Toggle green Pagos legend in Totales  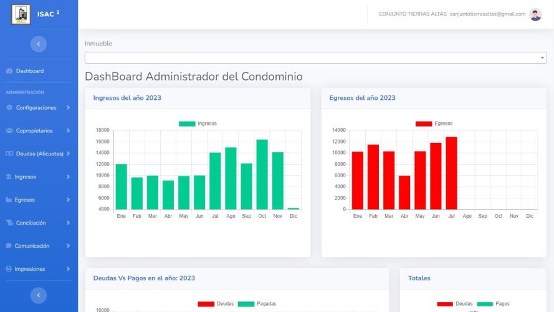(x=485, y=304)
